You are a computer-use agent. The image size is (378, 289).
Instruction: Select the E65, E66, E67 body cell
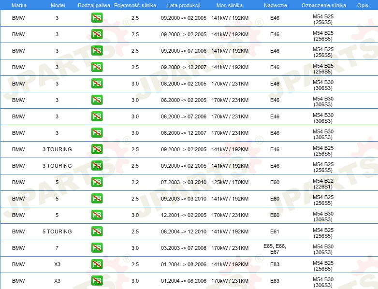[x=275, y=249]
